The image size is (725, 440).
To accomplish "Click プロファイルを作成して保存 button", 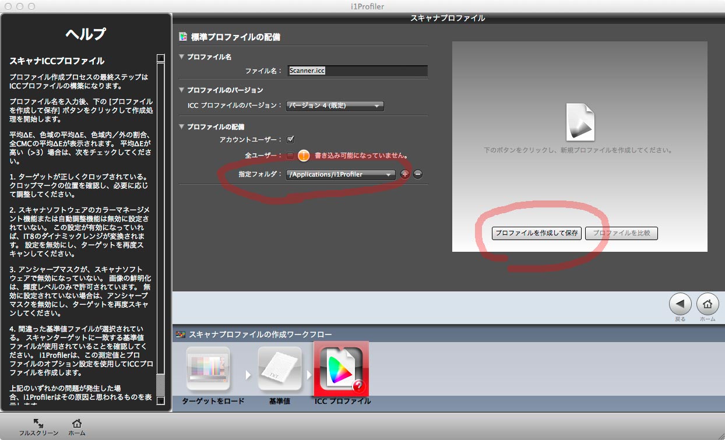I will [x=537, y=233].
